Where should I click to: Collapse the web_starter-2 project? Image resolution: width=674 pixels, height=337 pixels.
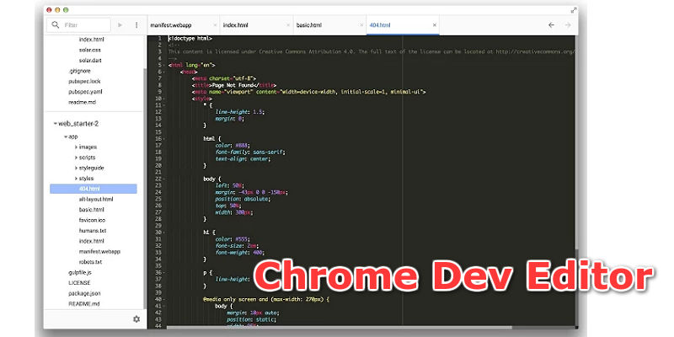click(56, 124)
